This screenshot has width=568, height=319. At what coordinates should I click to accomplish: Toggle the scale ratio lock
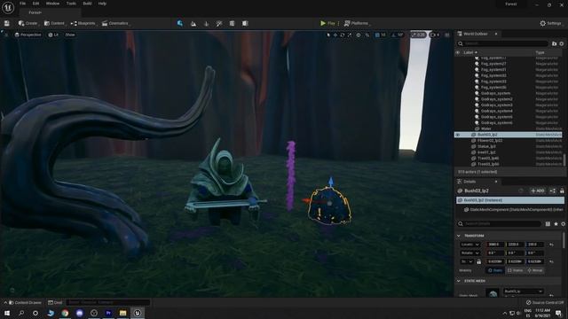tap(479, 261)
